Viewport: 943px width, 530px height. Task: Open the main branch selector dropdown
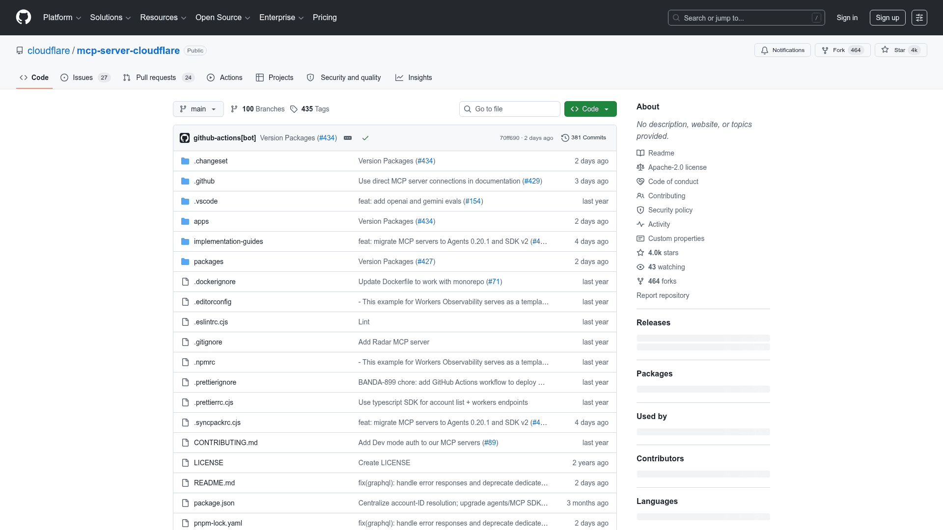(x=198, y=109)
